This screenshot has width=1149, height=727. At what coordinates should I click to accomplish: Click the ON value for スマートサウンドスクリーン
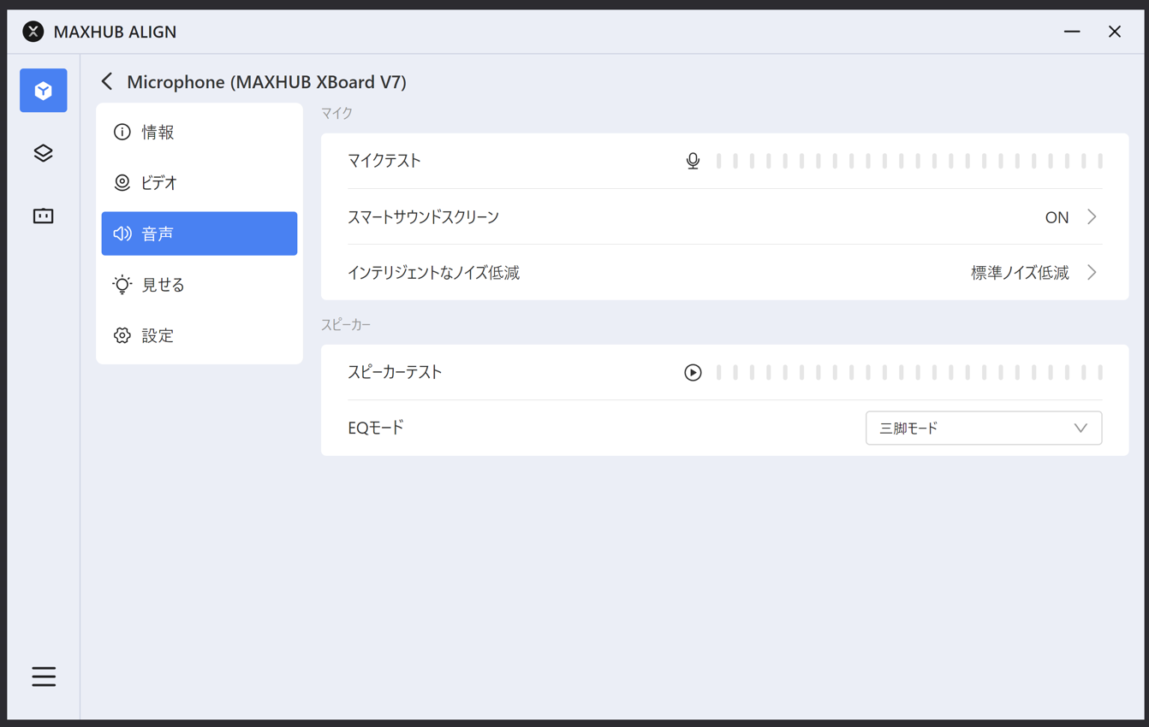point(1057,217)
